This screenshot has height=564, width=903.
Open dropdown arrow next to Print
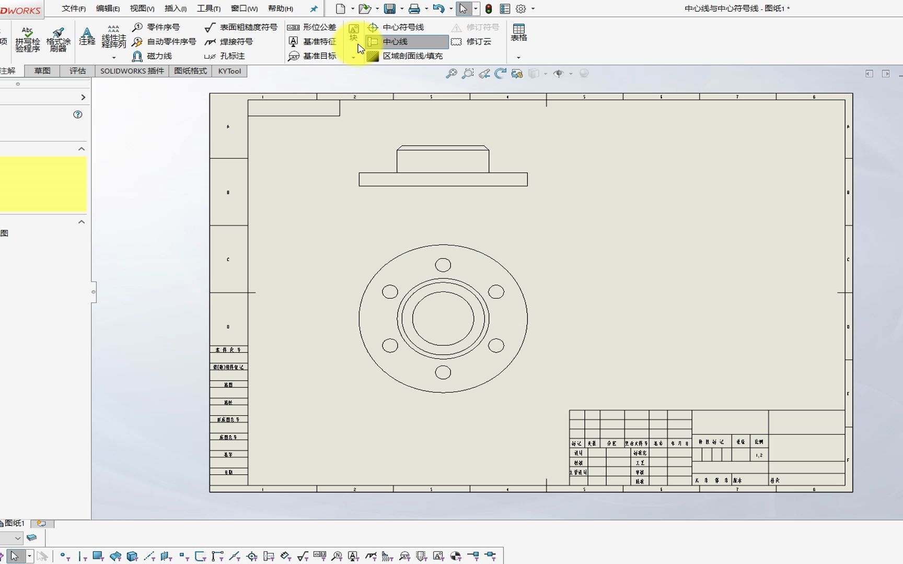pyautogui.click(x=426, y=9)
